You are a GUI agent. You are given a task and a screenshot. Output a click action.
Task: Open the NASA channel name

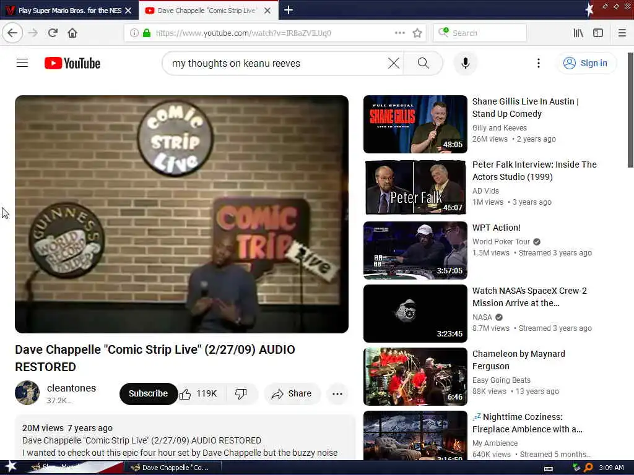click(482, 317)
